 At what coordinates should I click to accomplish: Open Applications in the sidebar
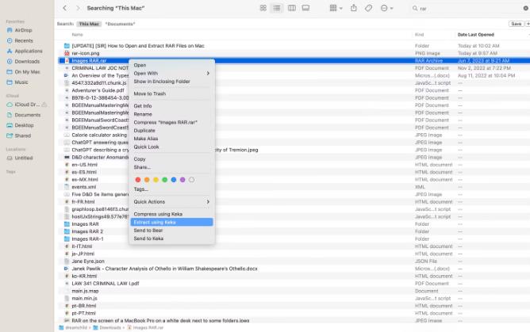[x=29, y=51]
